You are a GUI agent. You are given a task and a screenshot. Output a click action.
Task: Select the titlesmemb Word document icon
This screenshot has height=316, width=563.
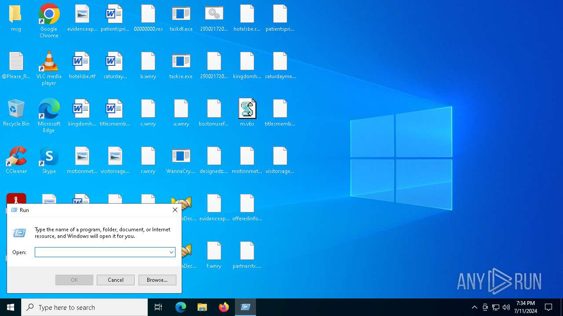pyautogui.click(x=115, y=112)
